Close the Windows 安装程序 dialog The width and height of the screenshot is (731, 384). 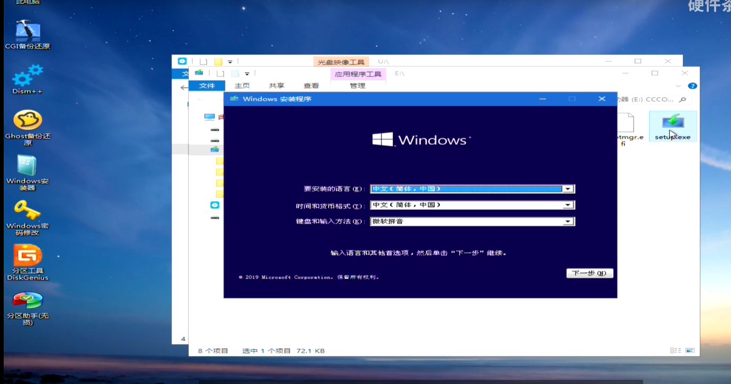pos(602,99)
